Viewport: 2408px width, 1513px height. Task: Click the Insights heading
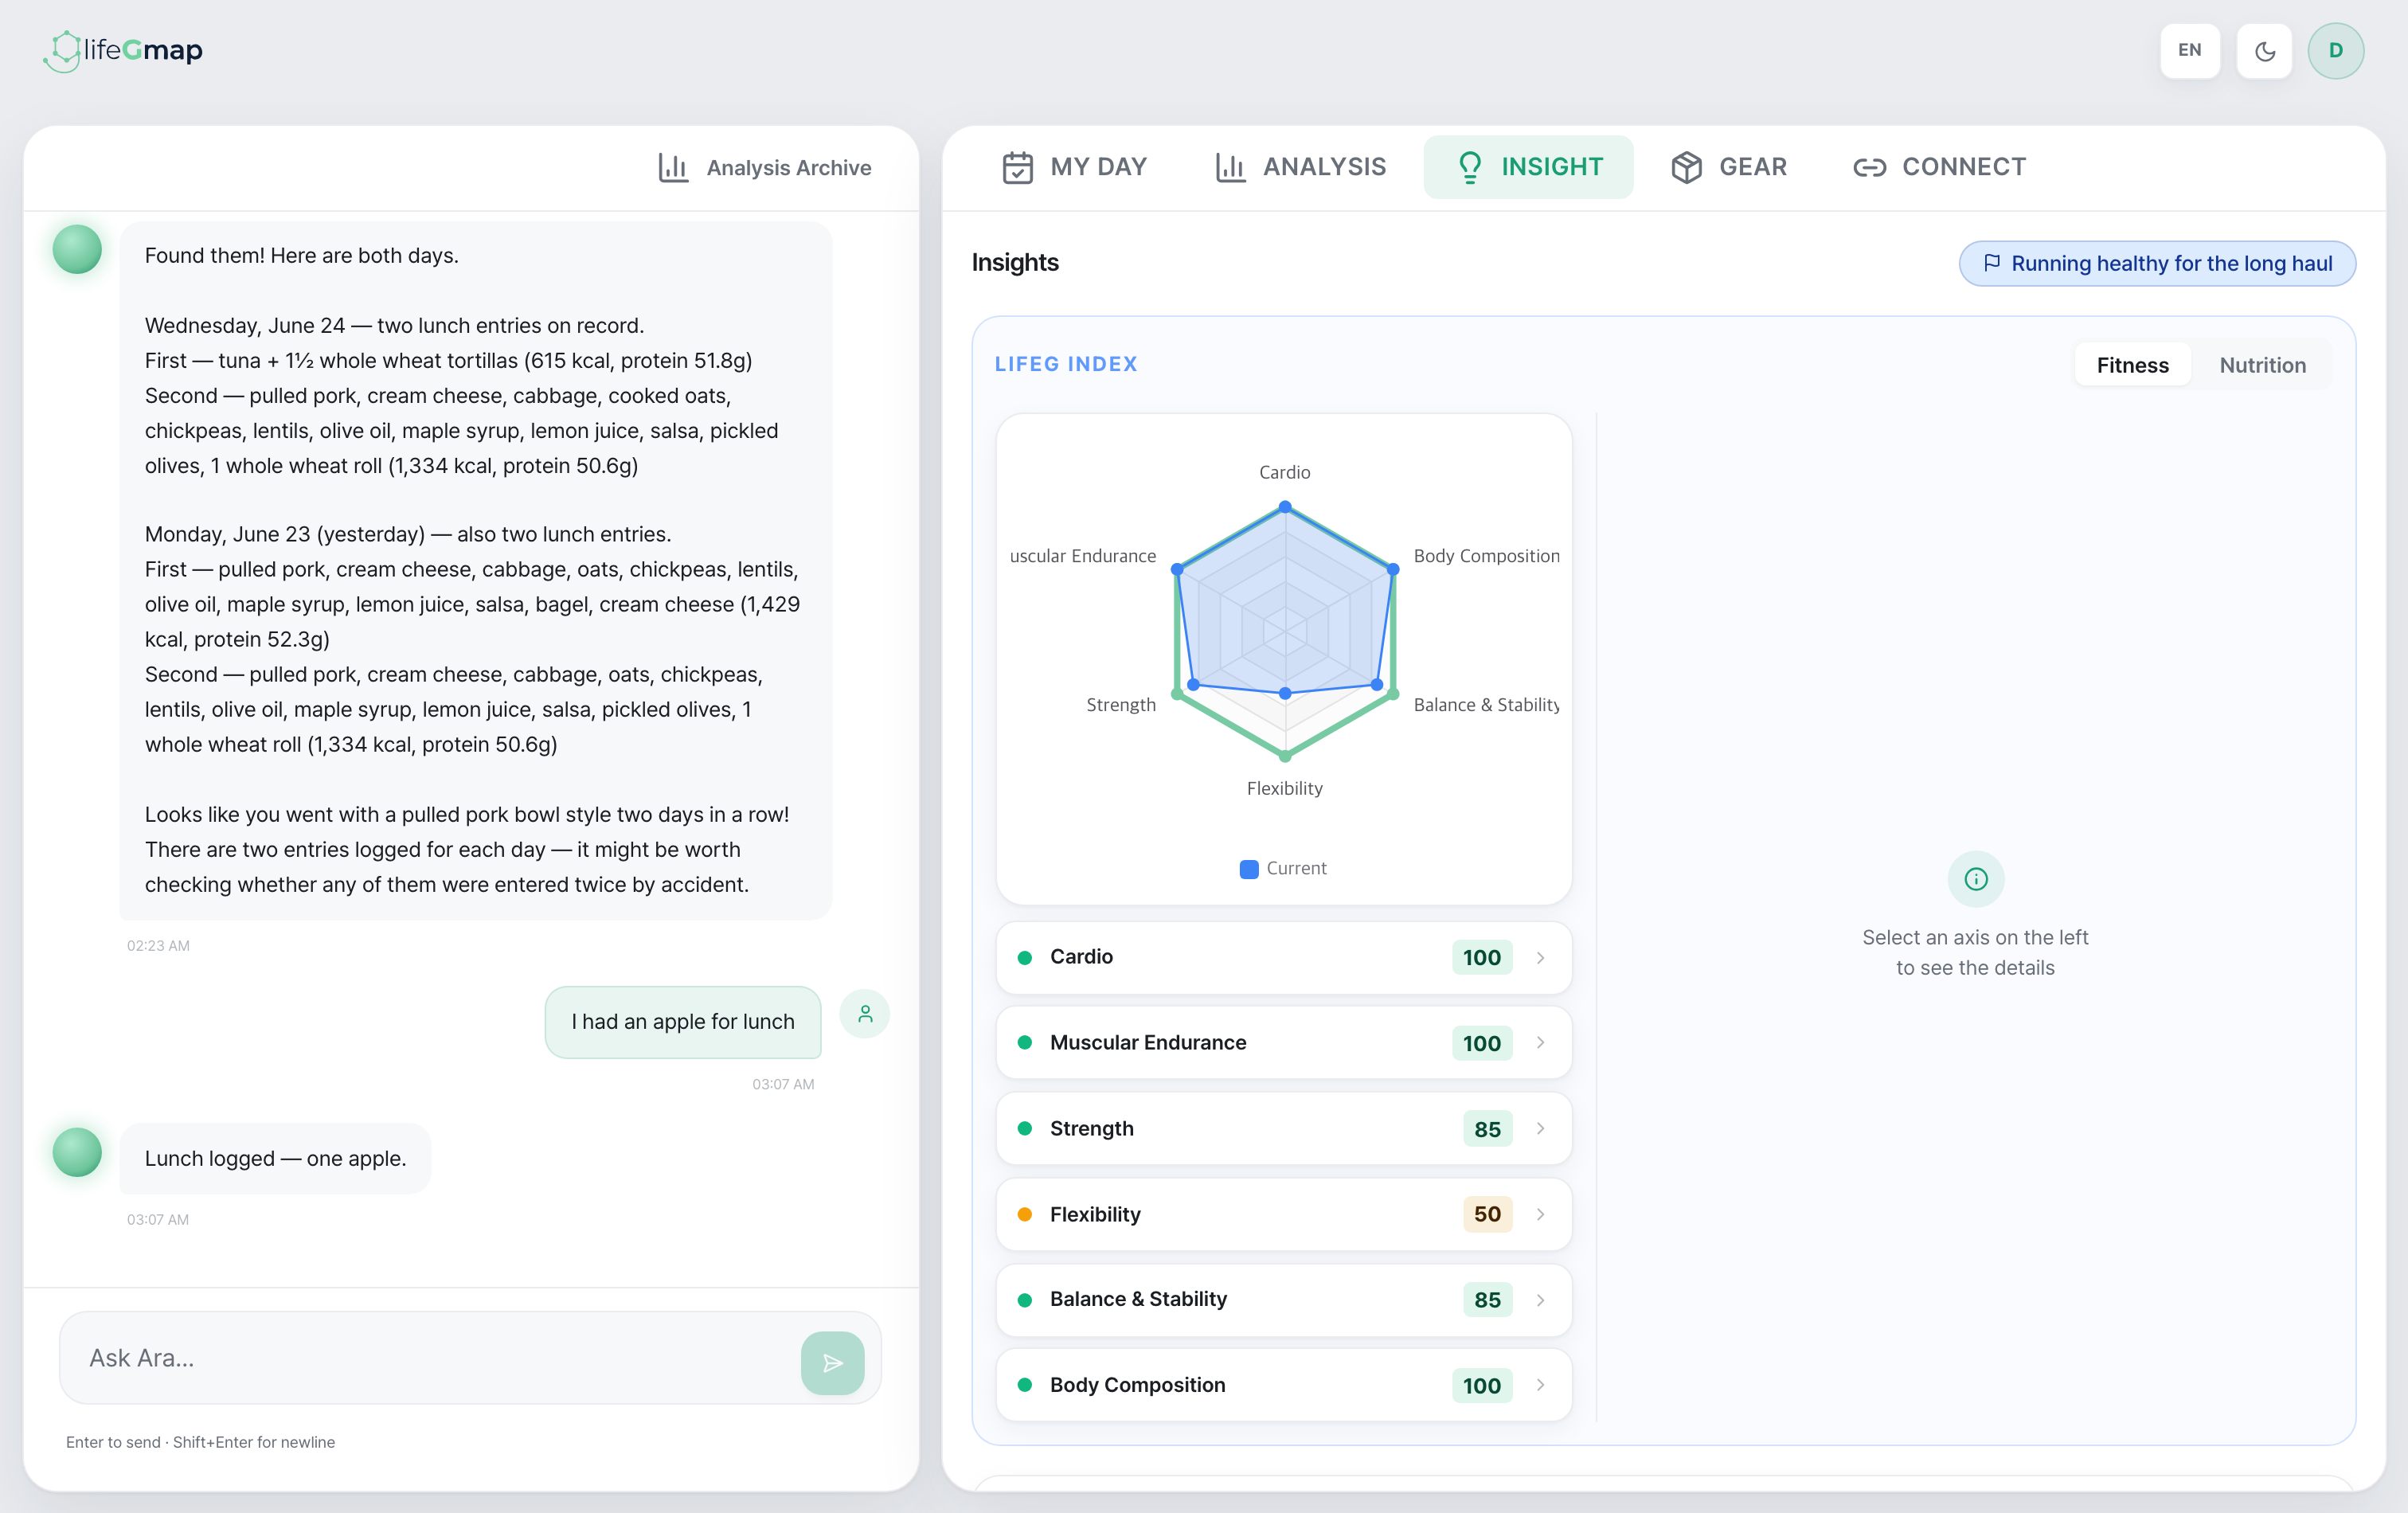[1015, 262]
